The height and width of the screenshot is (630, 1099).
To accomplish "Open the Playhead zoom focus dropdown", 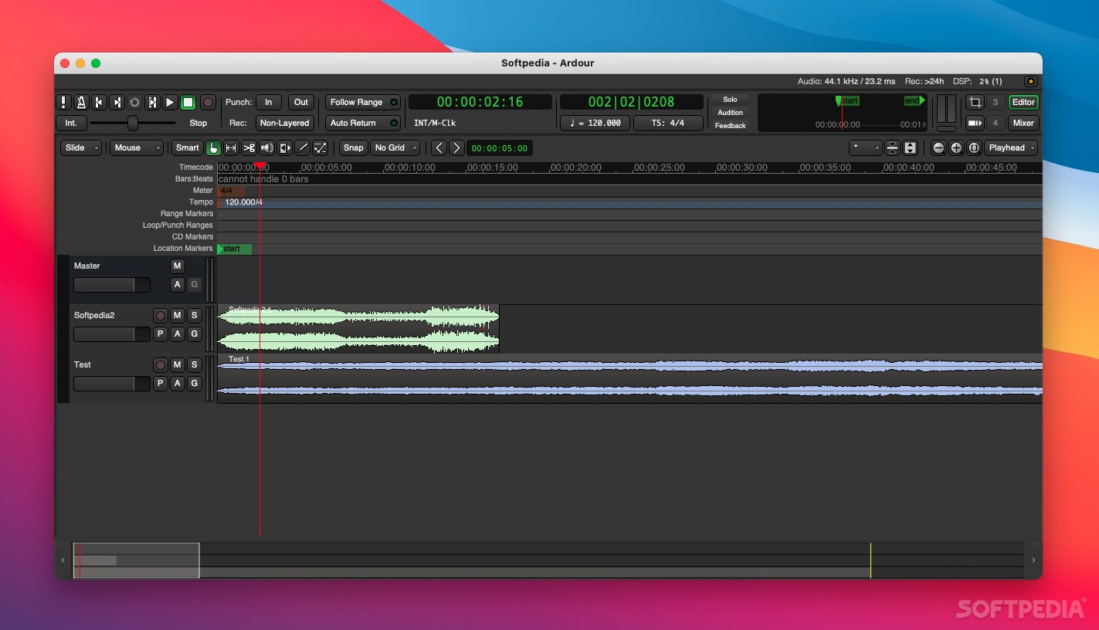I will click(x=1011, y=147).
